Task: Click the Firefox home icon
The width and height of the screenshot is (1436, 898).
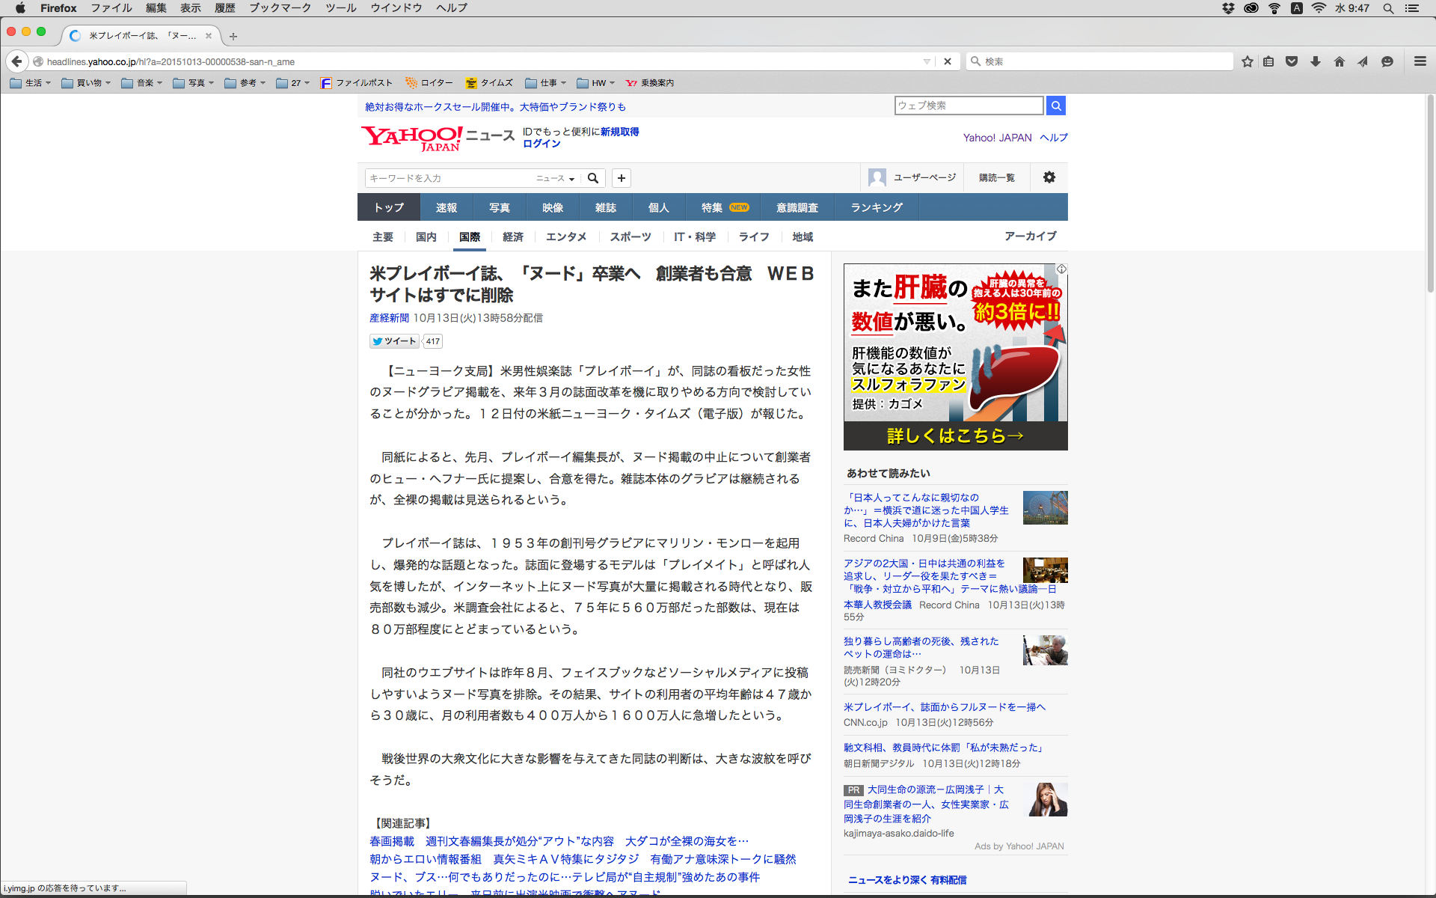Action: coord(1339,61)
